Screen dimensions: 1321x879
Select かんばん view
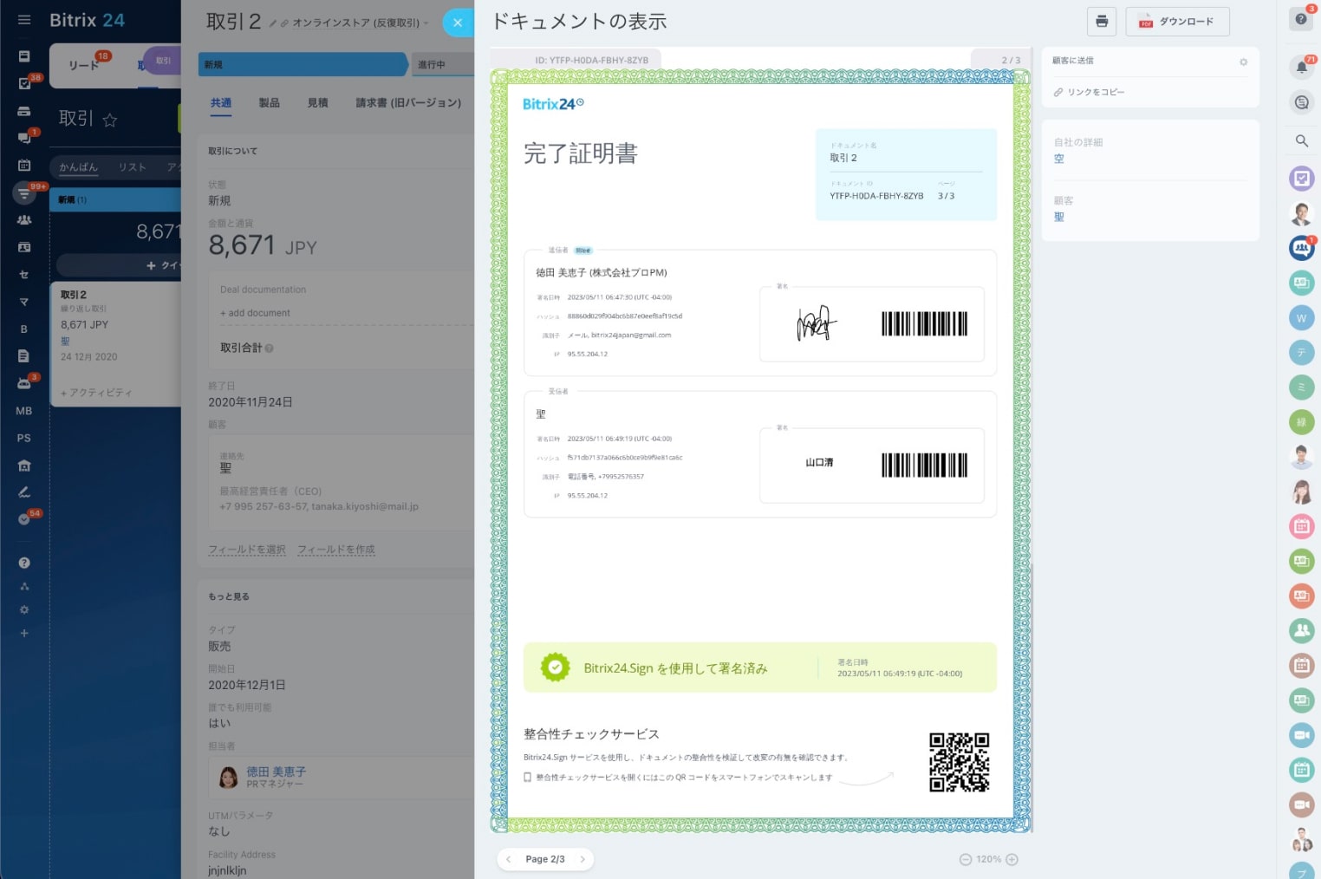pyautogui.click(x=78, y=167)
